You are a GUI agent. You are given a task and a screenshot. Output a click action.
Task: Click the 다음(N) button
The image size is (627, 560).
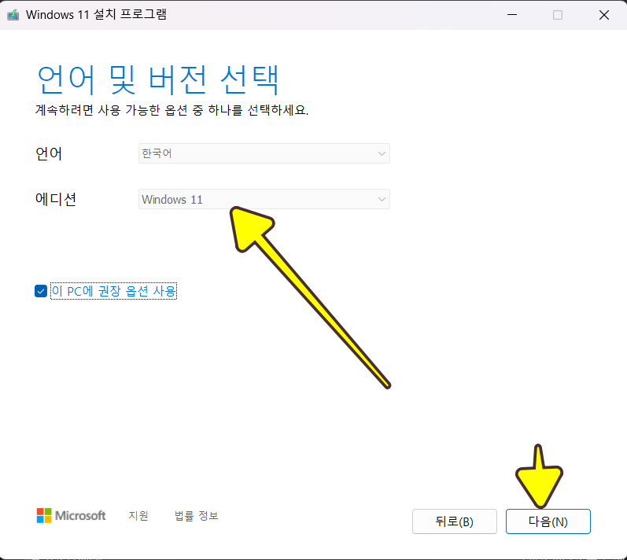548,521
